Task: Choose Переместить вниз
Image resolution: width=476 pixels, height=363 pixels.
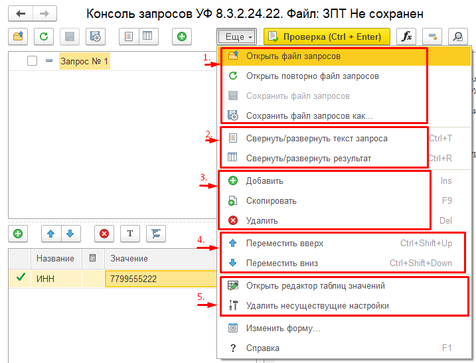Action: click(x=344, y=263)
